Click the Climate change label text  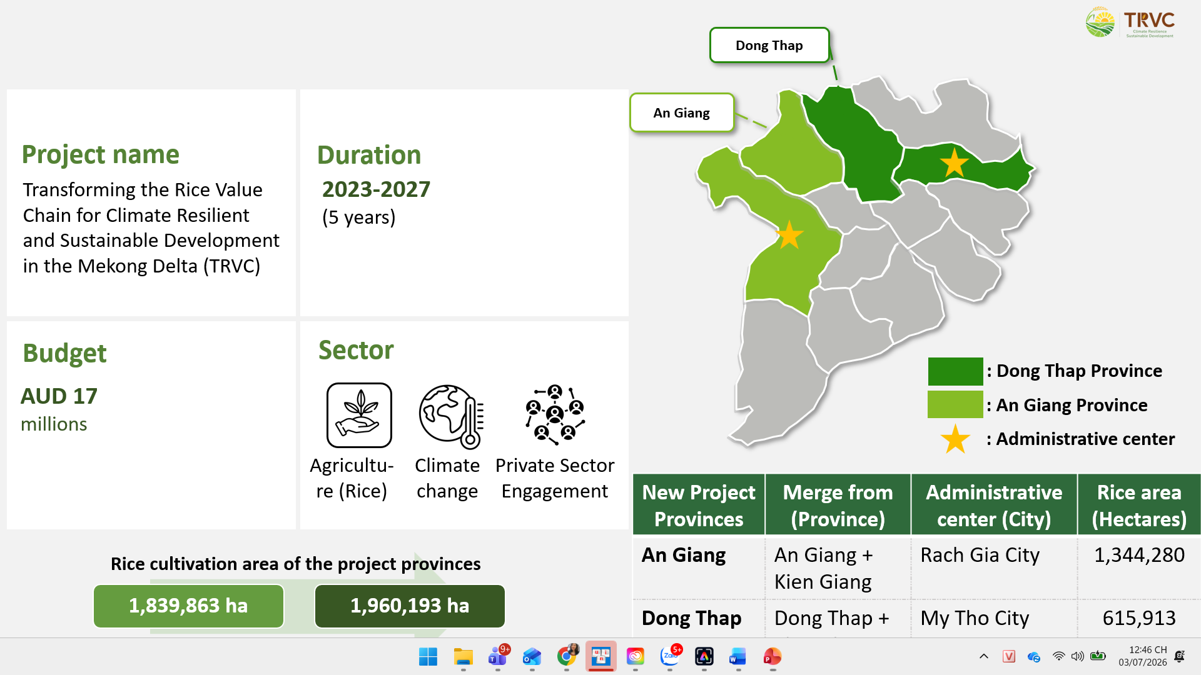click(447, 478)
